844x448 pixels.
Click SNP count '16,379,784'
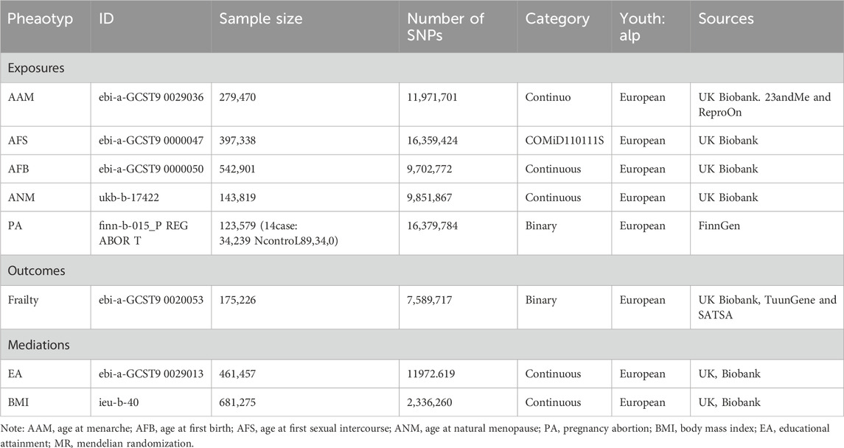coord(432,226)
